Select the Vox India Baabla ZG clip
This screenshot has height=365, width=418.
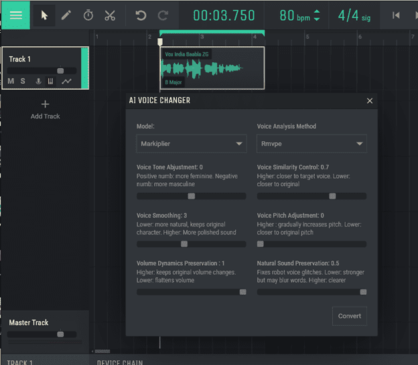[212, 68]
